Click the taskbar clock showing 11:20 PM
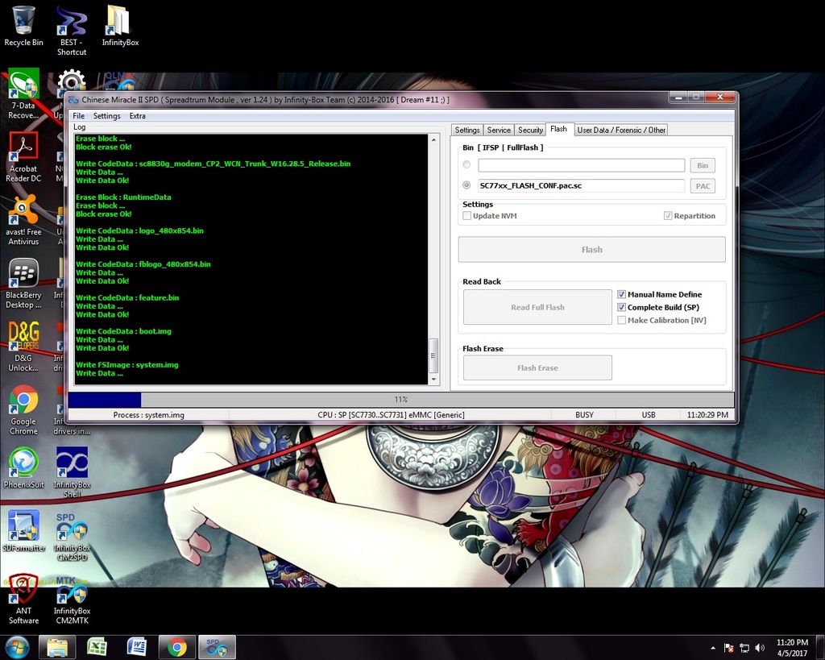The image size is (825, 660). [792, 648]
